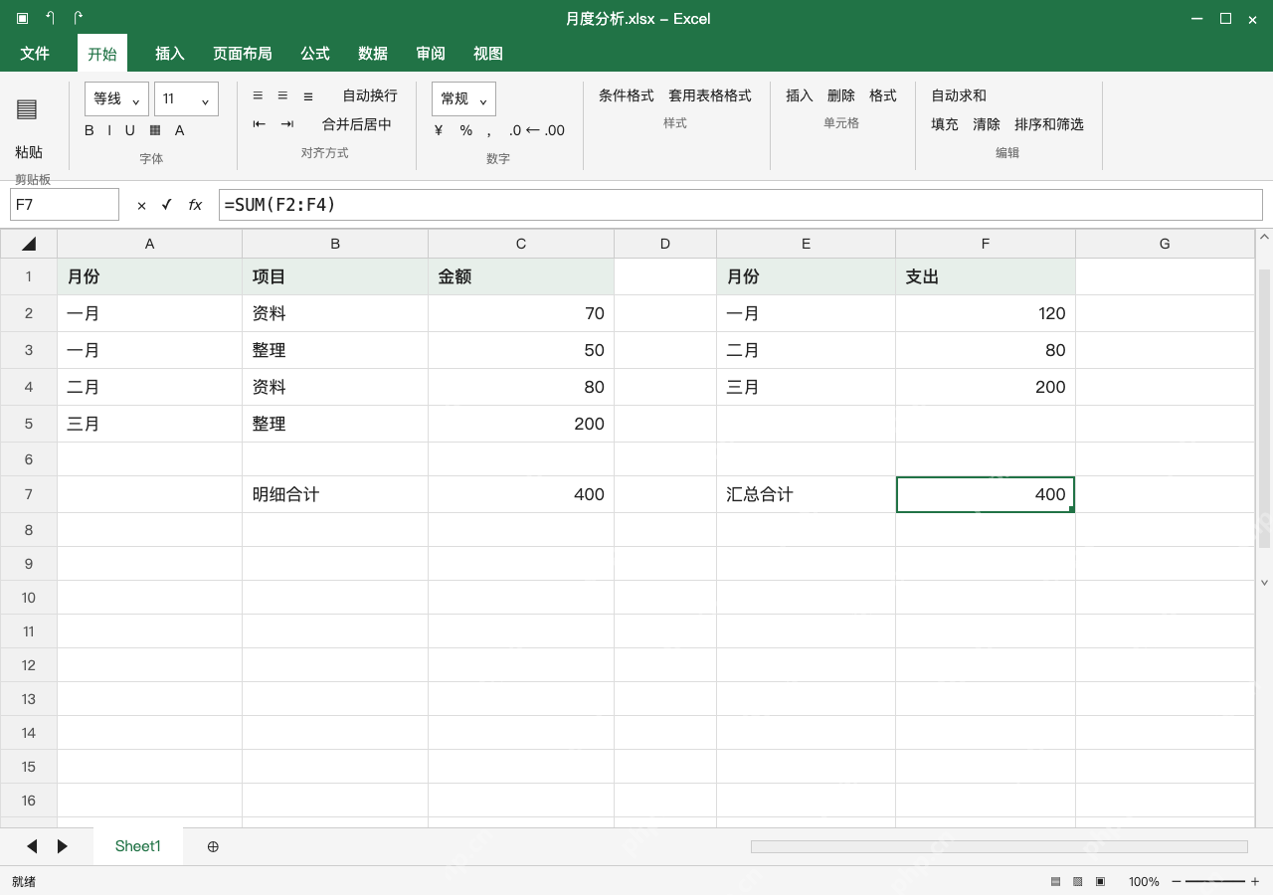The height and width of the screenshot is (895, 1273).
Task: Toggle Merge and Center (合并后居中)
Action: coord(357,124)
